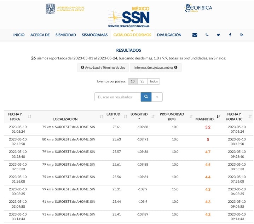
Task: Click magnitude 4.7 value
Action: [x=208, y=152]
